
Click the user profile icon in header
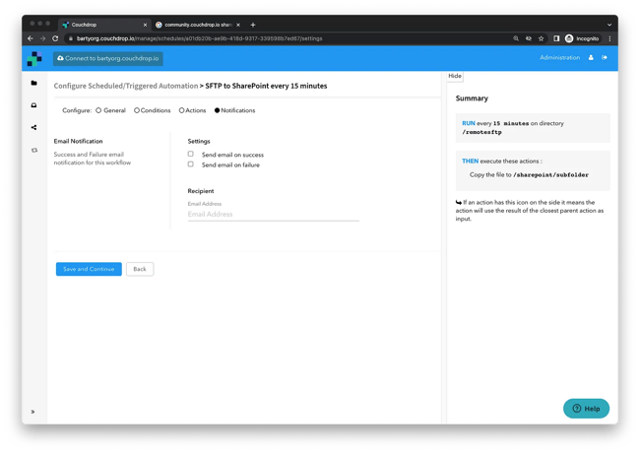pyautogui.click(x=591, y=58)
